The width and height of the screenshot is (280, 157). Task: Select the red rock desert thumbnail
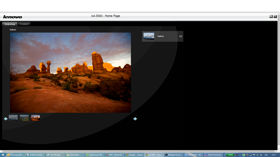35,118
